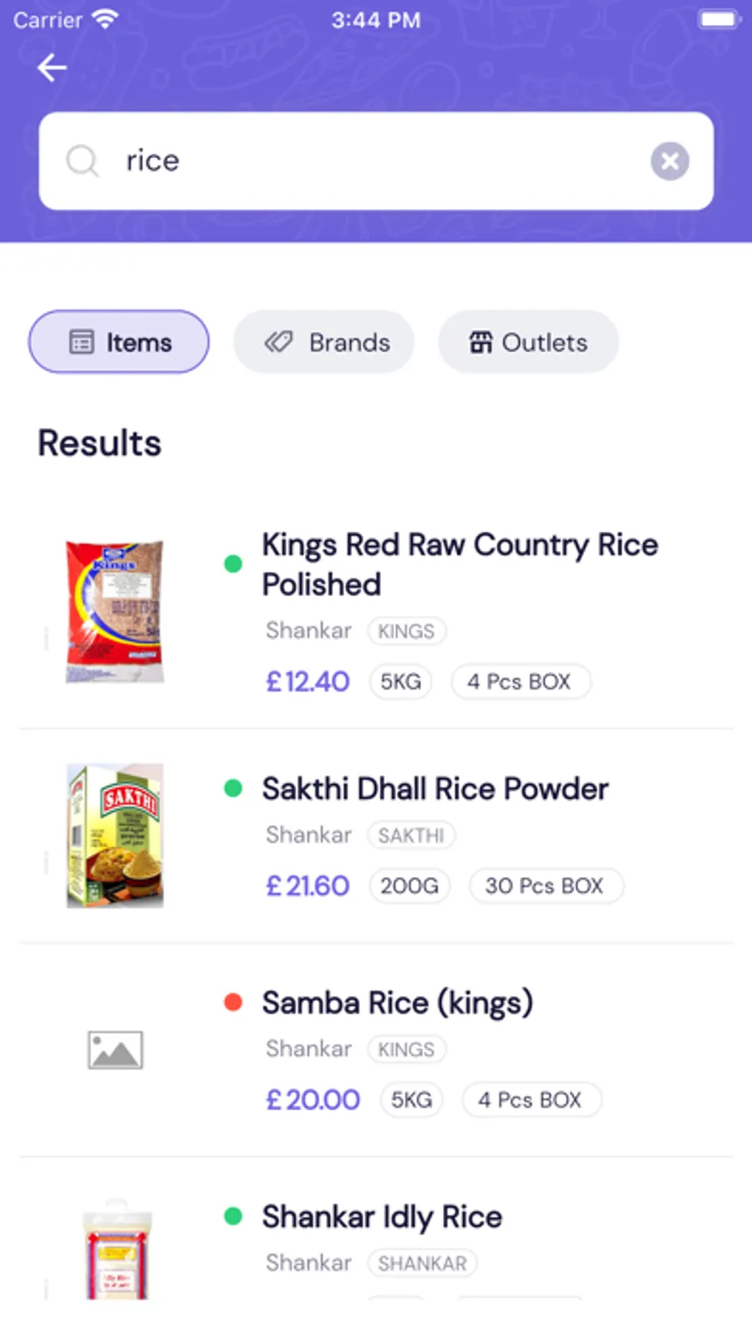This screenshot has width=752, height=1336.
Task: Switch to the Outlets tab
Action: coord(528,342)
